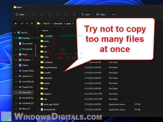Select Game (R:) breadcrumb in address bar
Image resolution: width=163 pixels, height=122 pixels.
tap(58, 23)
